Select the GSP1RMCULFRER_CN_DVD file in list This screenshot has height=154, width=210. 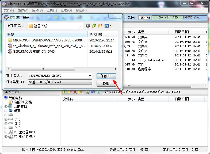(31, 52)
